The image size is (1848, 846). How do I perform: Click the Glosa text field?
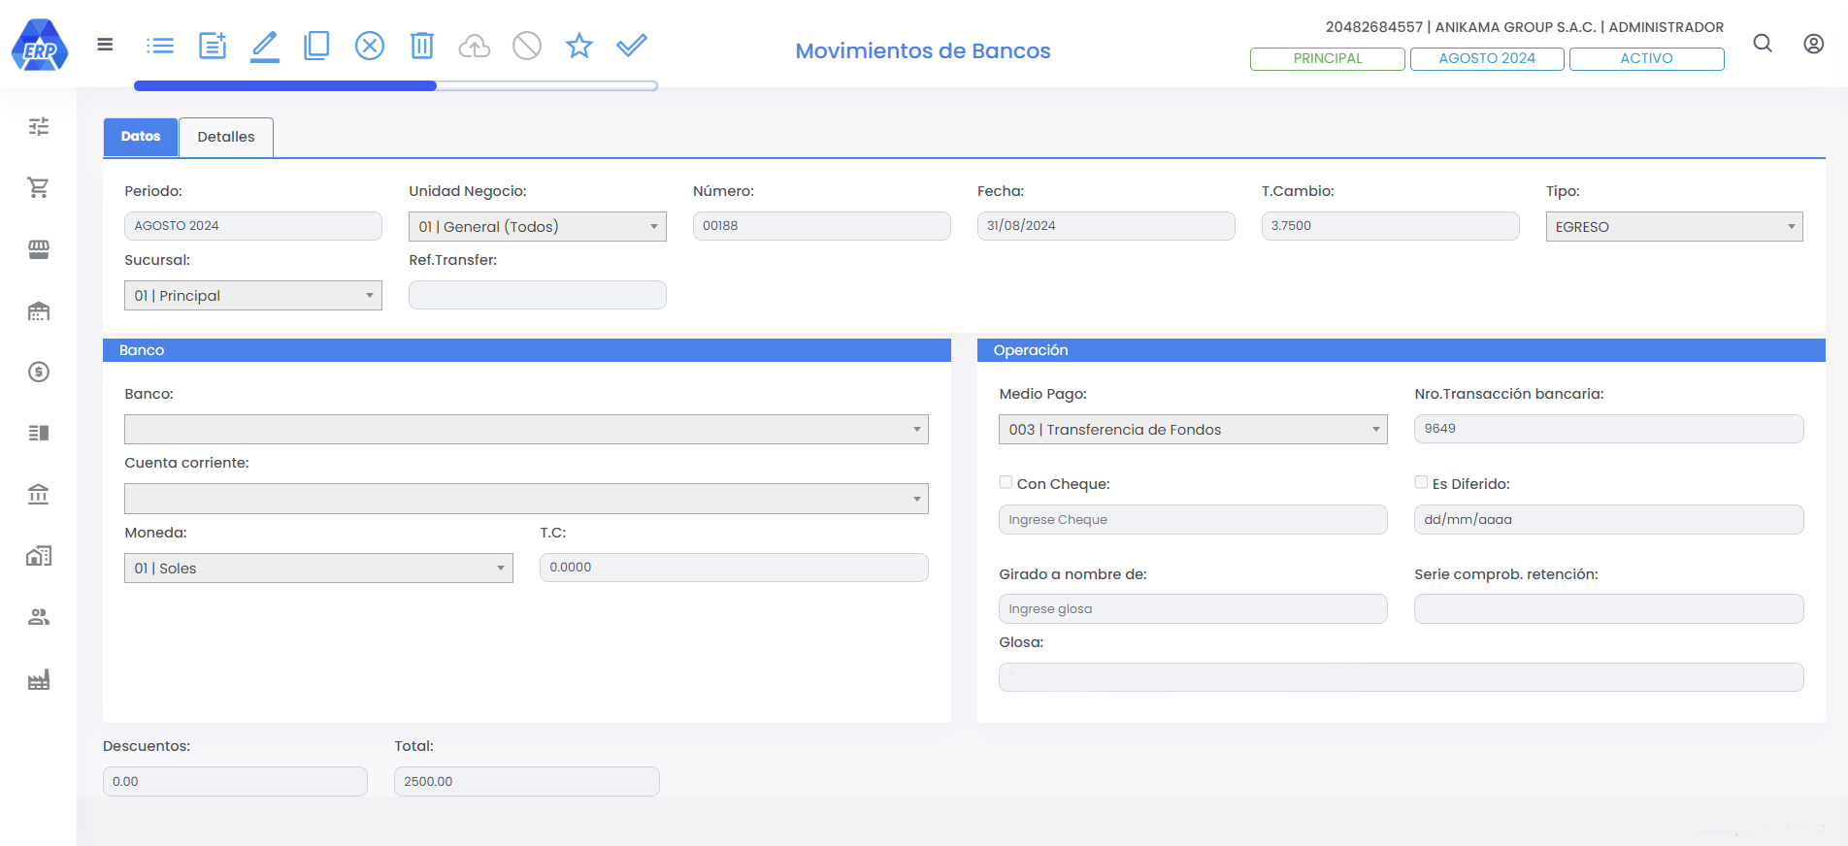(1402, 677)
